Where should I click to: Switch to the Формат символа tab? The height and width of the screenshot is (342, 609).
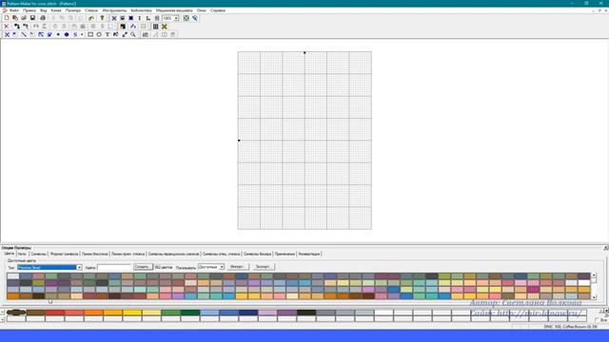(x=64, y=254)
